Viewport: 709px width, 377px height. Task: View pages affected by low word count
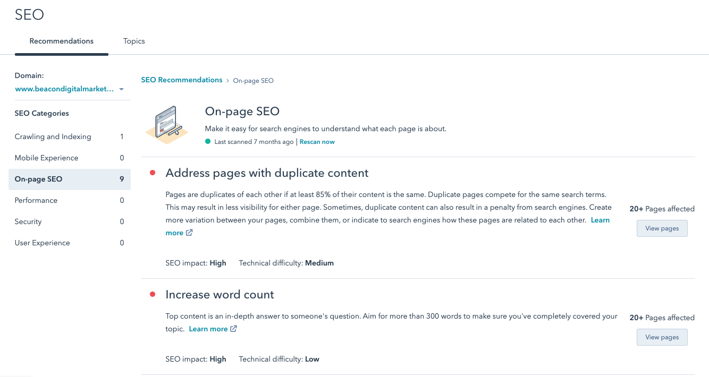pyautogui.click(x=662, y=337)
